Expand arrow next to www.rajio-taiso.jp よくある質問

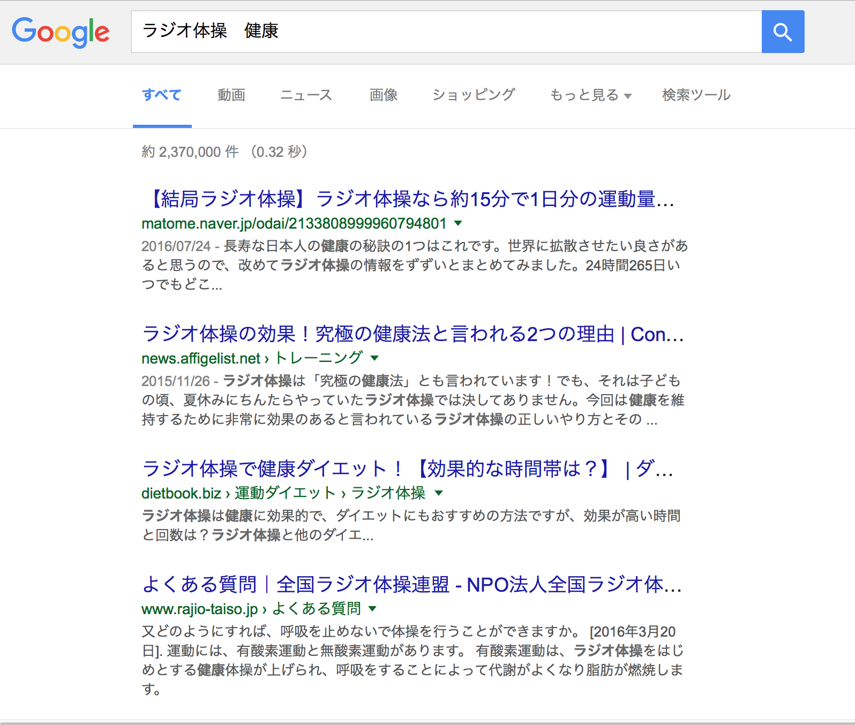[373, 609]
